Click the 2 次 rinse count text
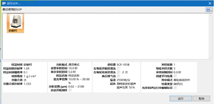The height and width of the screenshot is (104, 214). (125, 72)
